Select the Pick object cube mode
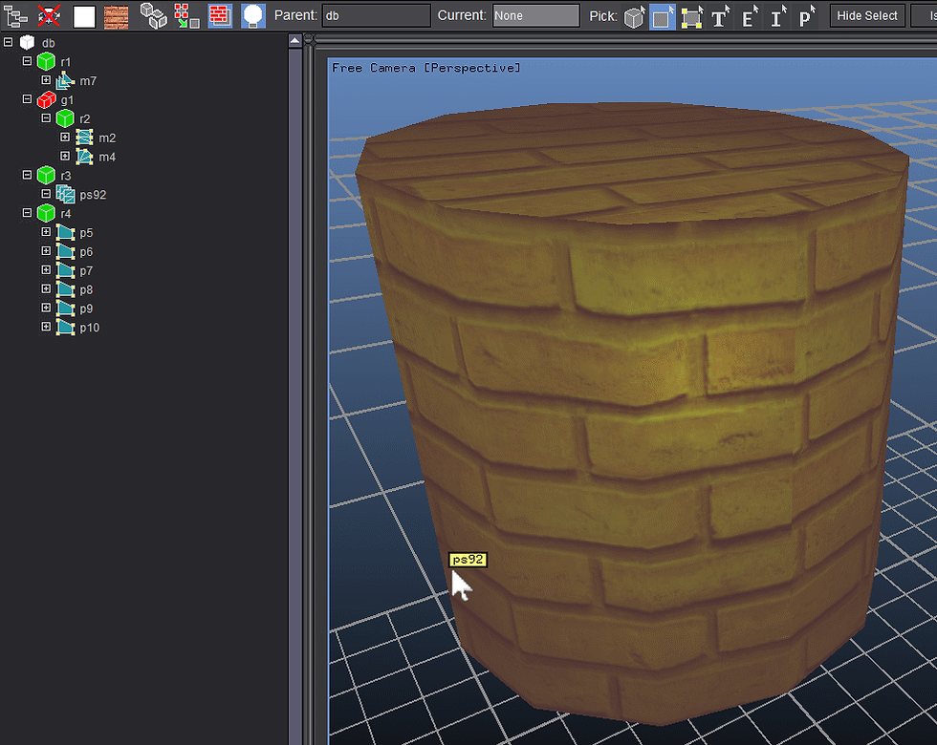 pyautogui.click(x=634, y=17)
